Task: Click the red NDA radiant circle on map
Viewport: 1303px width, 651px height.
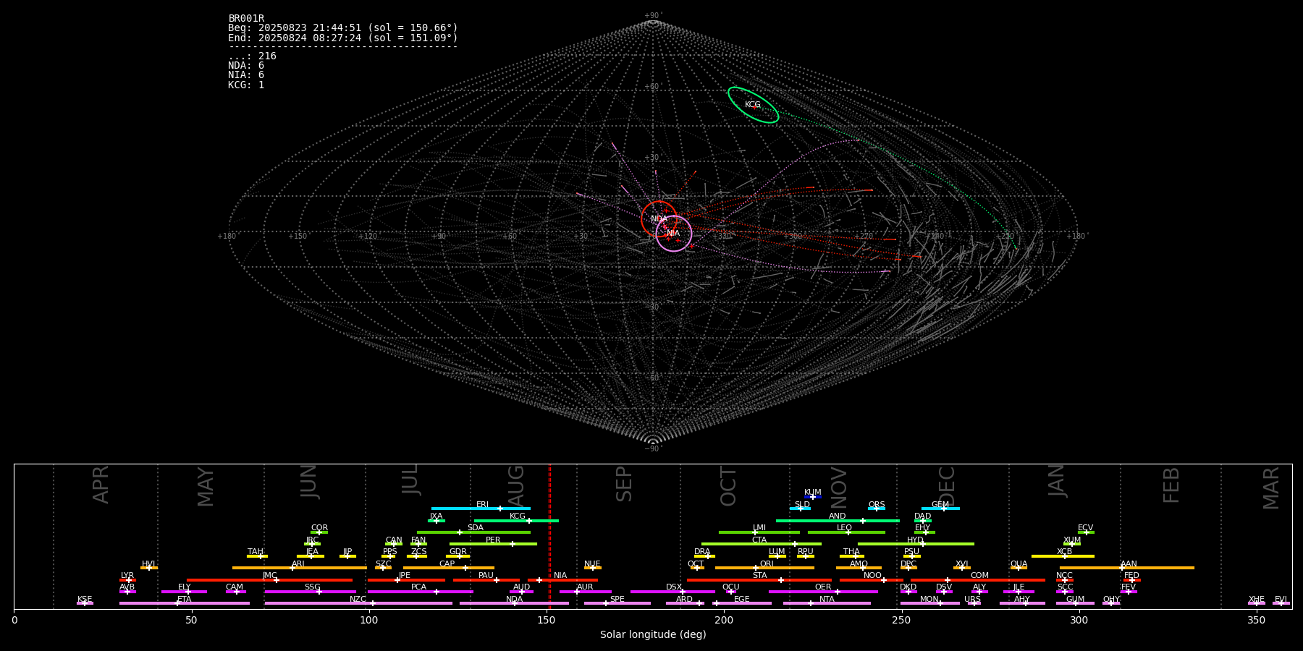Action: [x=659, y=219]
